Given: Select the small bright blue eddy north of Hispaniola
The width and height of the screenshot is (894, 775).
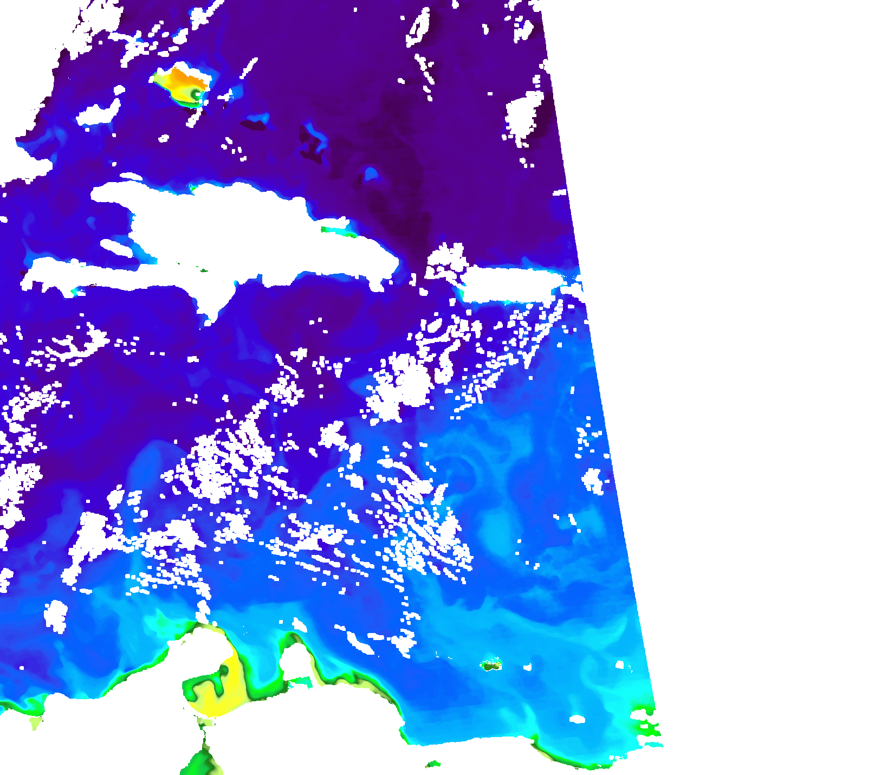Looking at the screenshot, I should pos(371,174).
